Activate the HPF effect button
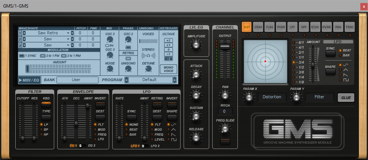 pyautogui.click(x=304, y=27)
